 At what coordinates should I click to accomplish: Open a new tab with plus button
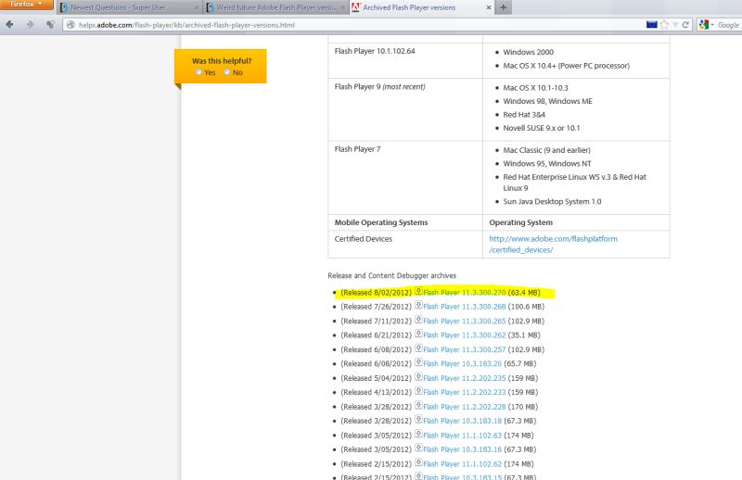(503, 7)
